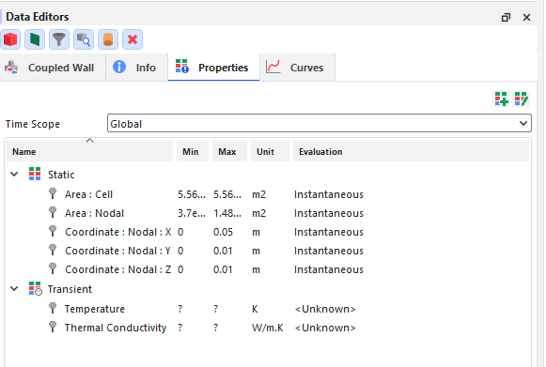Click the Min column header
Viewport: 546px width, 367px height.
pyautogui.click(x=193, y=152)
